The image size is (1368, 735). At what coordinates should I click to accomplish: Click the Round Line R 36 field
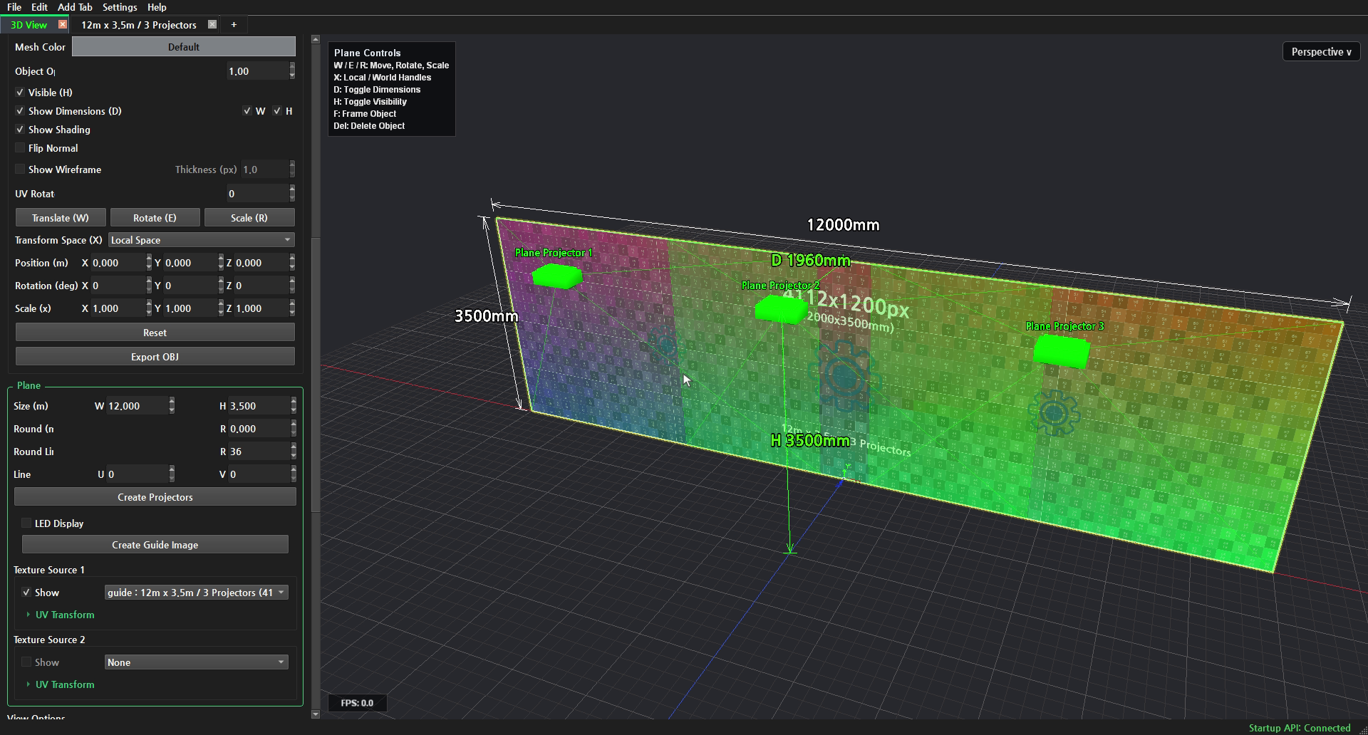pos(259,452)
